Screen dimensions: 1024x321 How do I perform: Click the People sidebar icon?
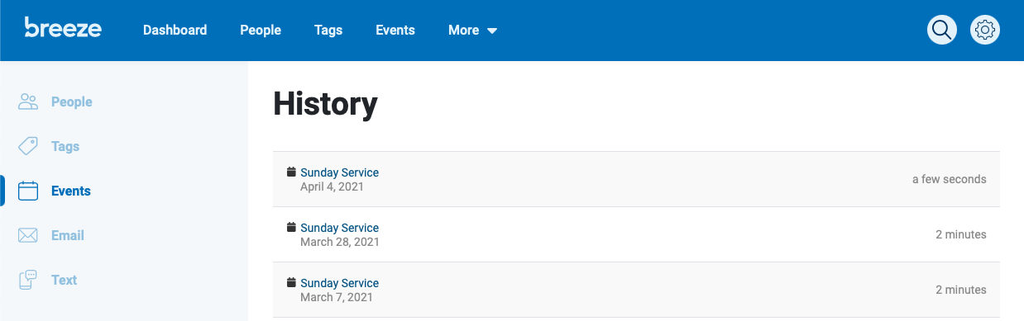pos(28,102)
